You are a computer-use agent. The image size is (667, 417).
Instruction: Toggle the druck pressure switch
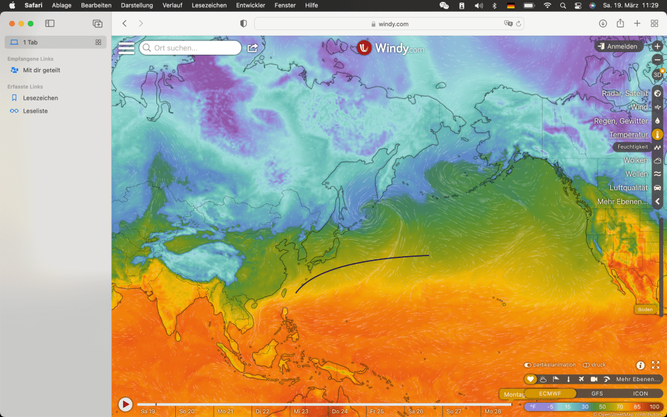pyautogui.click(x=586, y=365)
